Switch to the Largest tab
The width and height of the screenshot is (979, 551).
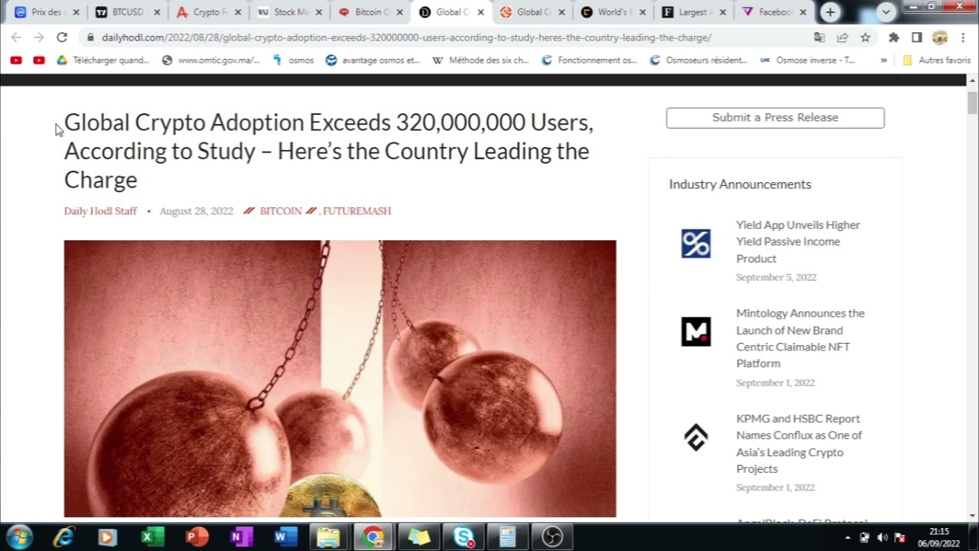click(693, 12)
